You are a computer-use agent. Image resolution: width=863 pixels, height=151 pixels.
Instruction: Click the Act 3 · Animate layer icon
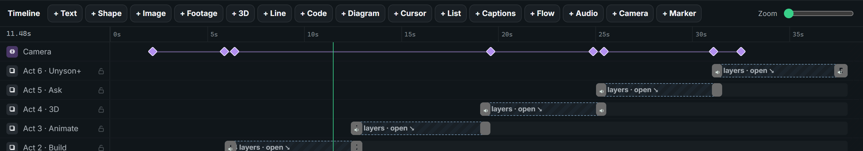[x=12, y=128]
